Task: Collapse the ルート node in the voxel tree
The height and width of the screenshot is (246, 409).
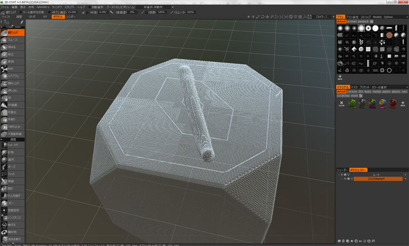Action: click(339, 174)
